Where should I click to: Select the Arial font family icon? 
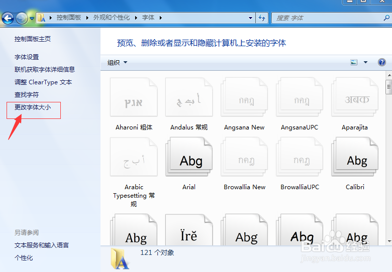[x=189, y=157]
